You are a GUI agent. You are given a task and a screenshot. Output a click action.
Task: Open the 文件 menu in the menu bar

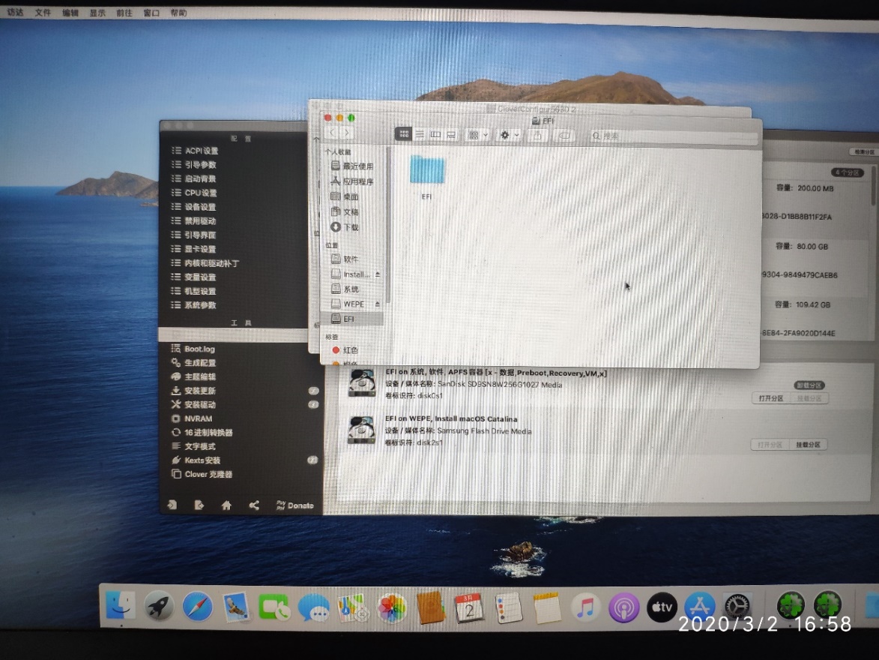(x=43, y=12)
